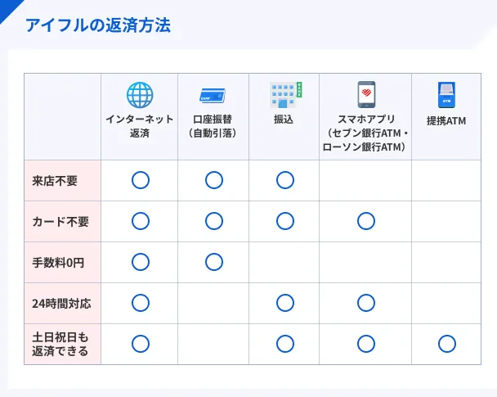Click the circle for 振込 in 来店不要 row

point(284,180)
